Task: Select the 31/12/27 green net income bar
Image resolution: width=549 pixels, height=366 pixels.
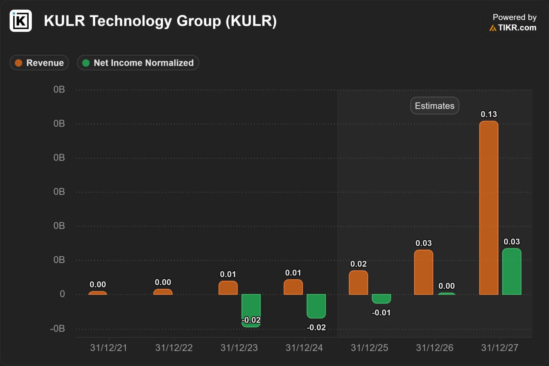Action: (512, 272)
